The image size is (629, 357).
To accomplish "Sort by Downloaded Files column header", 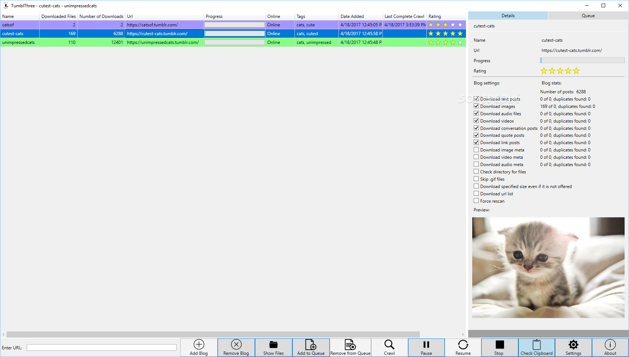I will tap(59, 16).
